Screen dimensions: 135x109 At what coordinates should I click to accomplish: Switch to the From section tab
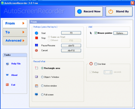15,24
